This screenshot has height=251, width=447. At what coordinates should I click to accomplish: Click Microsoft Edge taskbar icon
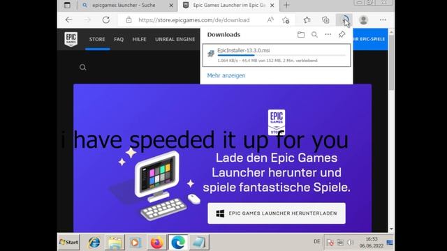(178, 243)
